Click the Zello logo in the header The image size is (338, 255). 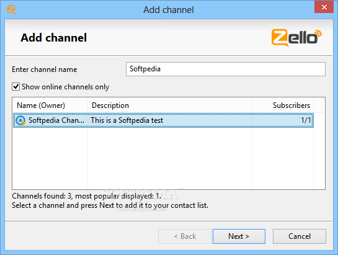[296, 38]
